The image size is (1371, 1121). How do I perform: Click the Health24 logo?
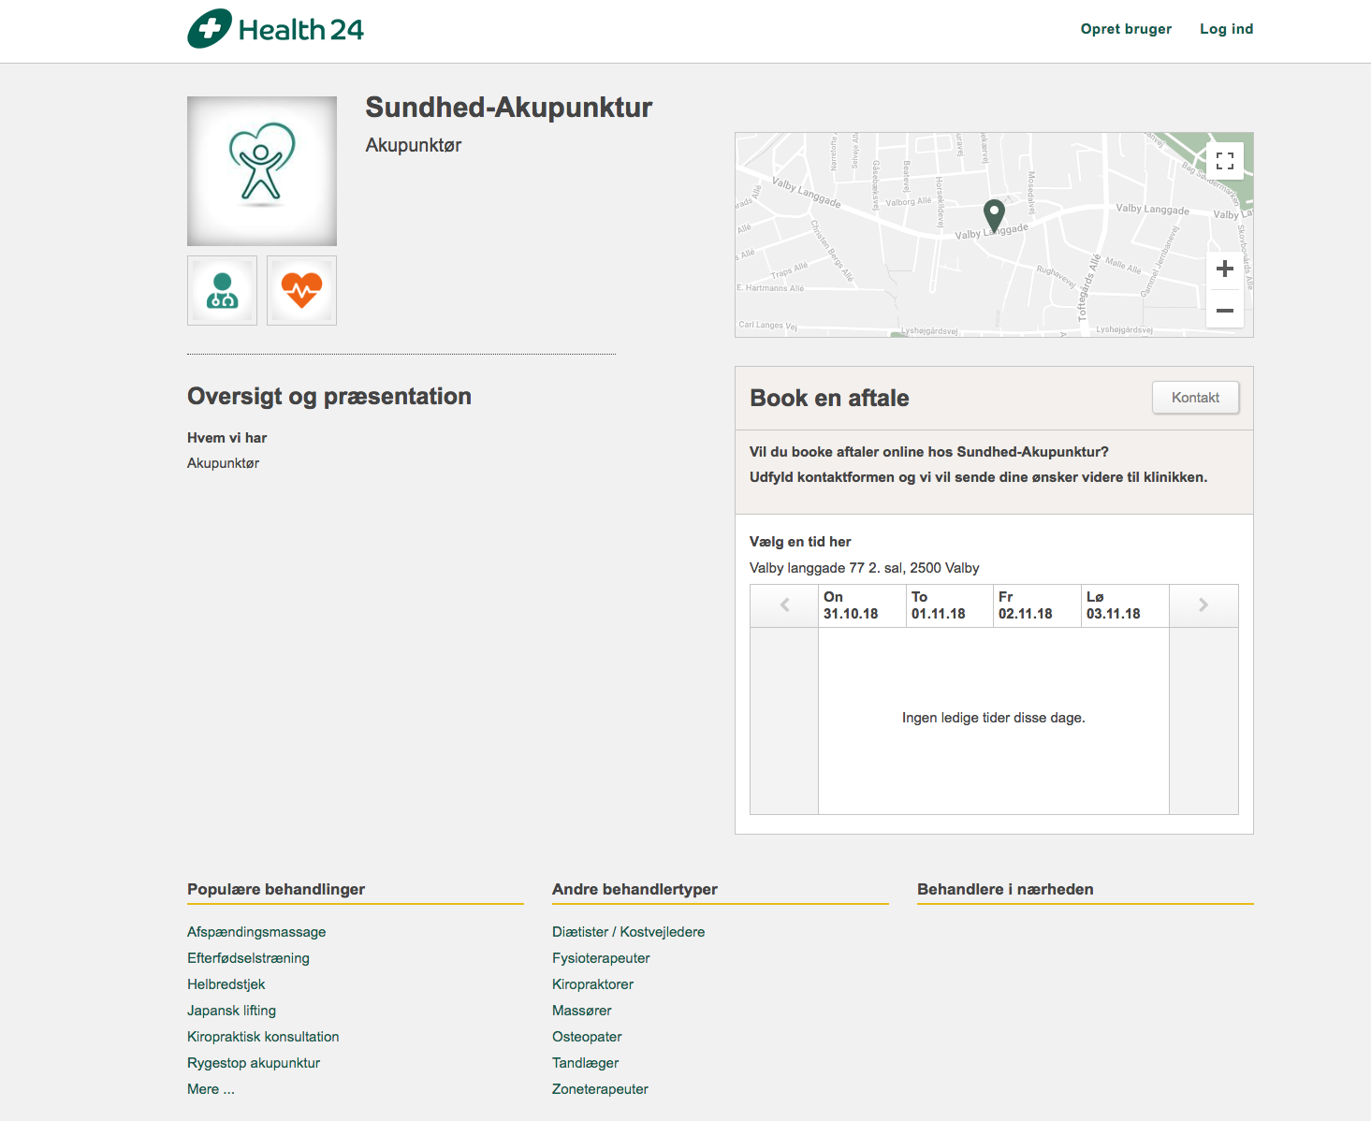(275, 29)
